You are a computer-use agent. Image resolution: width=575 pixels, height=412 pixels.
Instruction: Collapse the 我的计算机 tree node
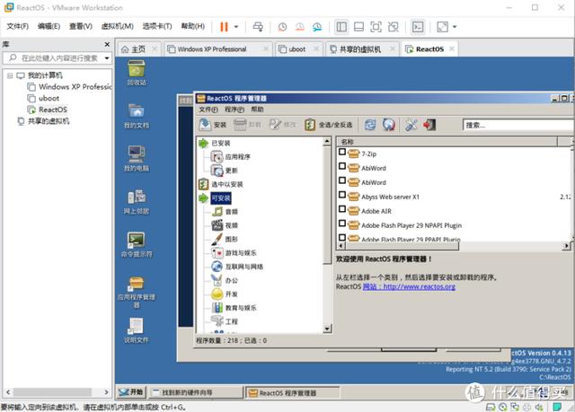point(10,75)
